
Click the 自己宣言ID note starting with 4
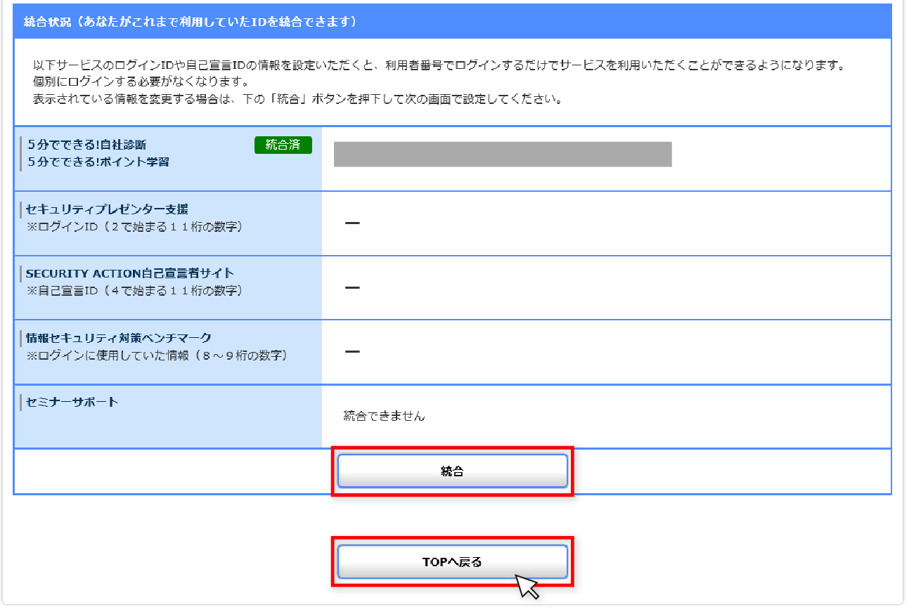(x=134, y=290)
